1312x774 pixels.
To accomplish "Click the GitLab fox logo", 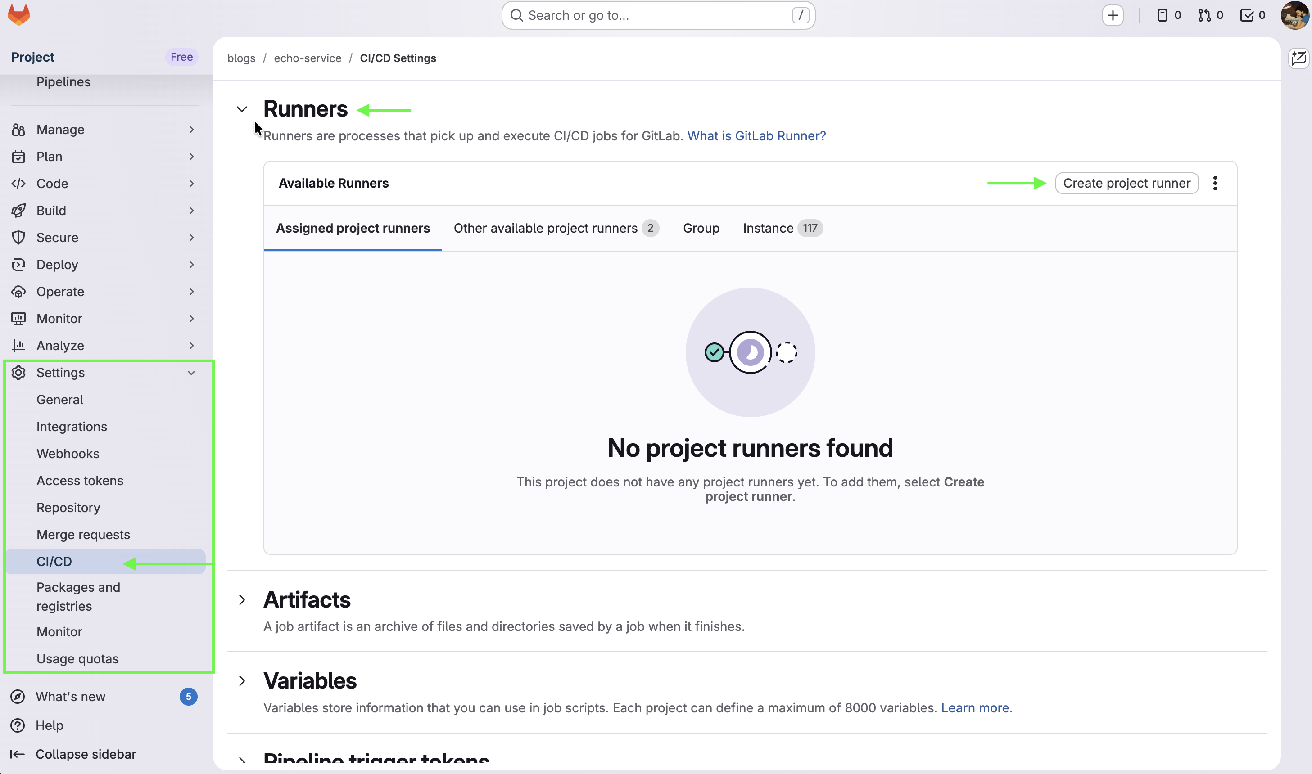I will (19, 14).
